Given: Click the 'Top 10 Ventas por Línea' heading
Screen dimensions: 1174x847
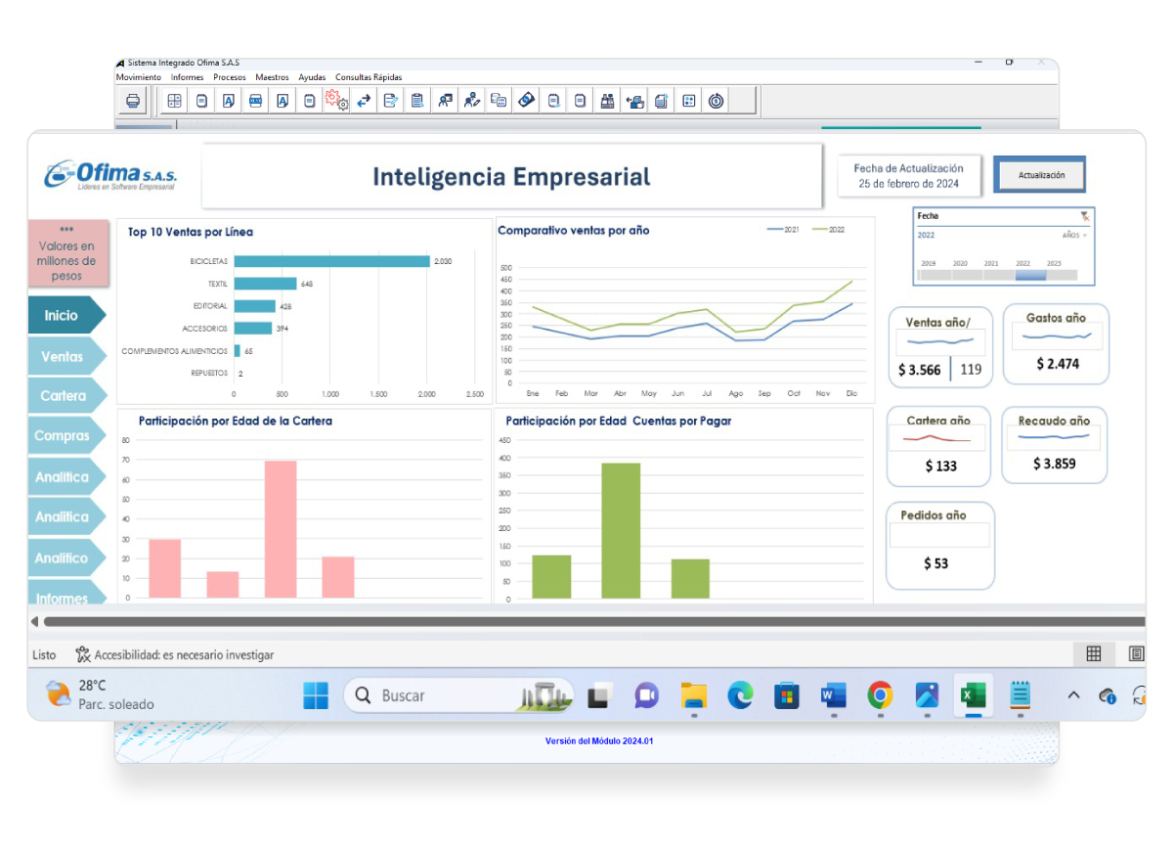Looking at the screenshot, I should (191, 232).
